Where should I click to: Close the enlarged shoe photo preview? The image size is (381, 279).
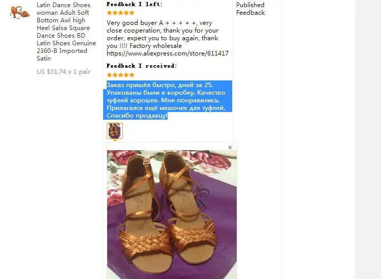coord(230,147)
